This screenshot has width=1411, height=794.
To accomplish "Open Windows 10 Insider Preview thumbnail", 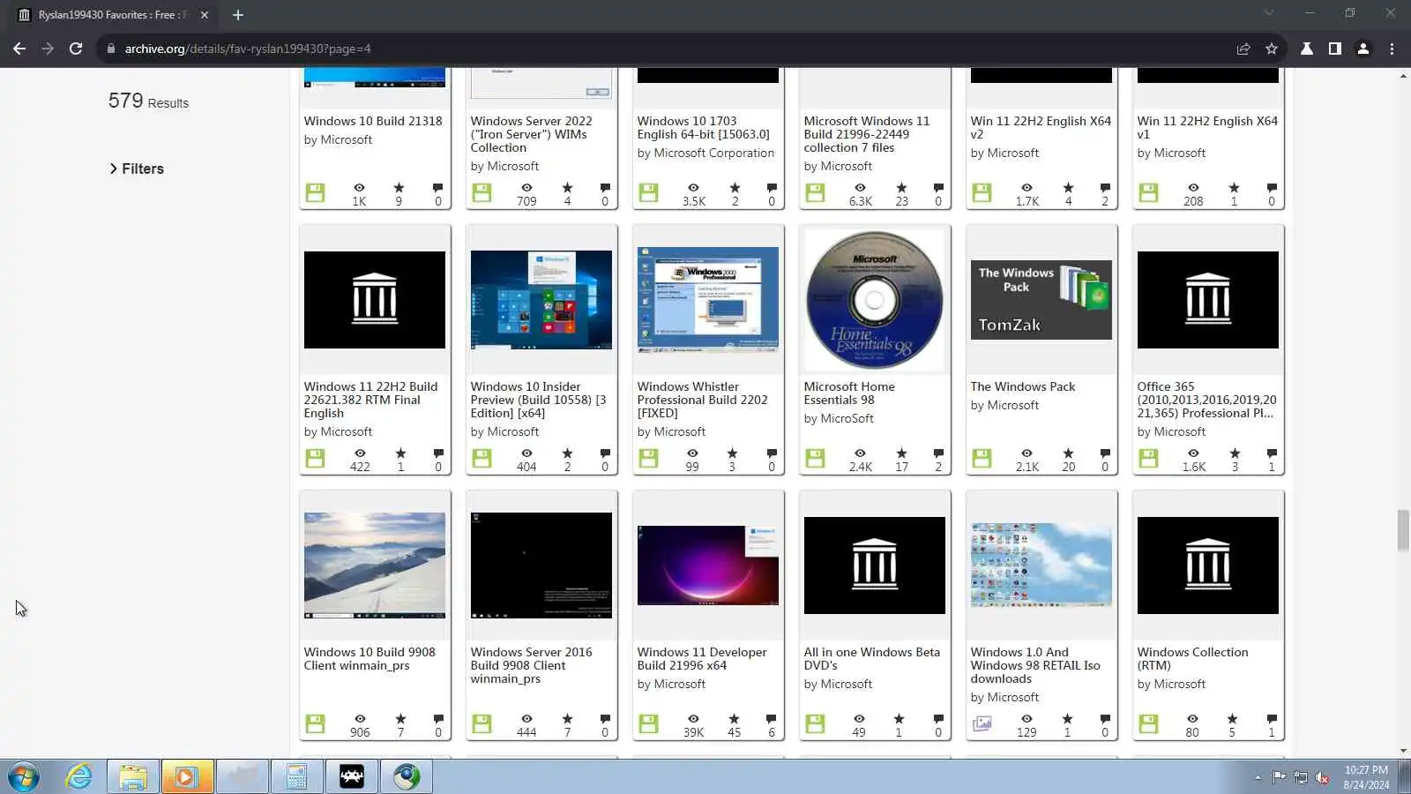I will (541, 300).
